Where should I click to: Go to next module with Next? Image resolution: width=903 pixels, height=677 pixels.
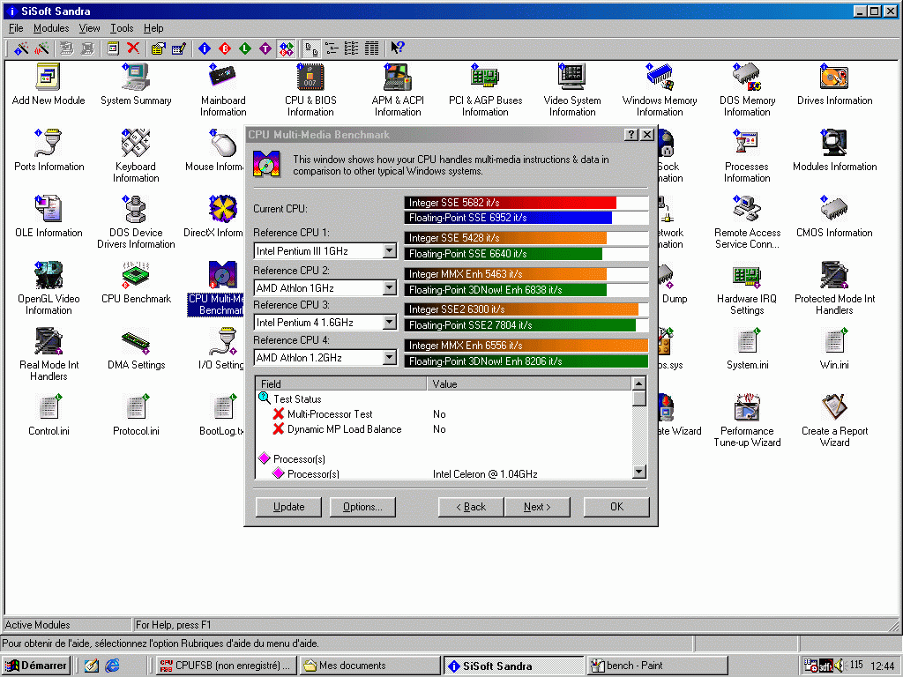coord(537,507)
